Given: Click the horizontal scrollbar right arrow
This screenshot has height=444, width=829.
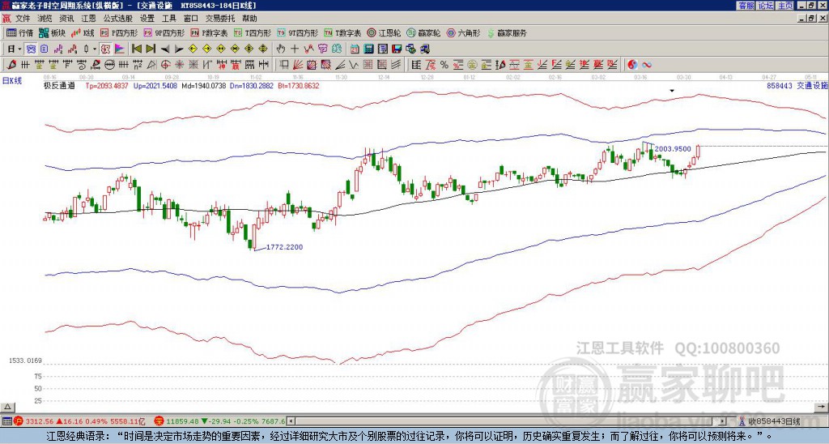Looking at the screenshot, I should (723, 422).
